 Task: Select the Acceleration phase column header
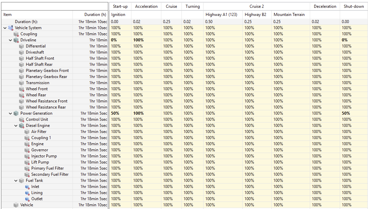[146, 6]
